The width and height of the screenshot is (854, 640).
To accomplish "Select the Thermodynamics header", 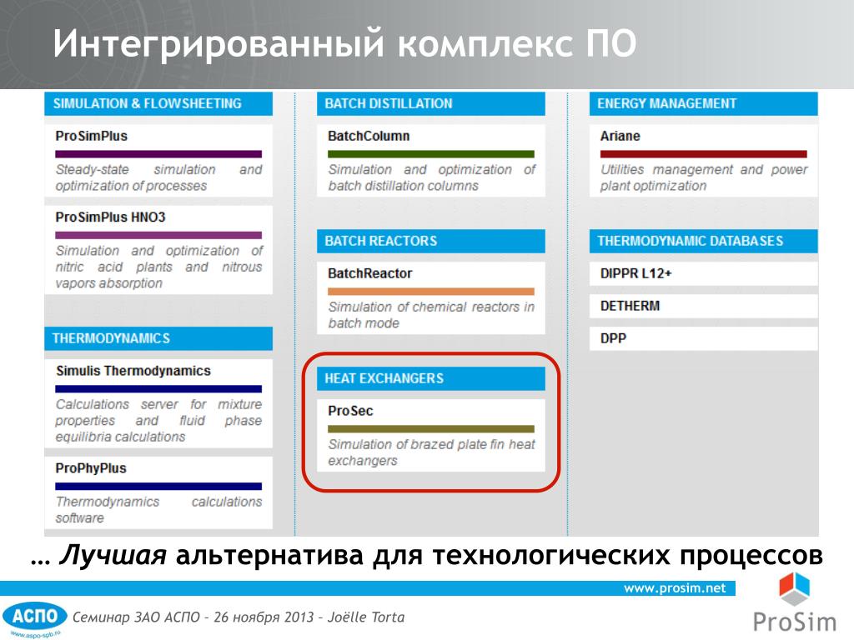I will pyautogui.click(x=158, y=338).
